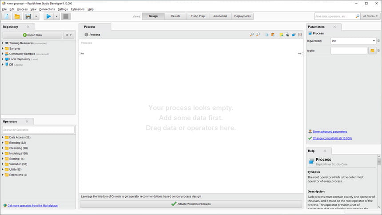Image resolution: width=382 pixels, height=215 pixels.
Task: Click the search magnifier icon in the top bar
Action: [x=358, y=16]
